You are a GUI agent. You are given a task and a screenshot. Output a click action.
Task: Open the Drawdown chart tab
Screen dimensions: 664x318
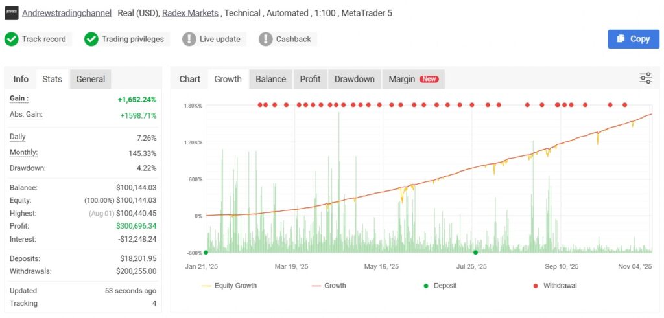pyautogui.click(x=354, y=79)
